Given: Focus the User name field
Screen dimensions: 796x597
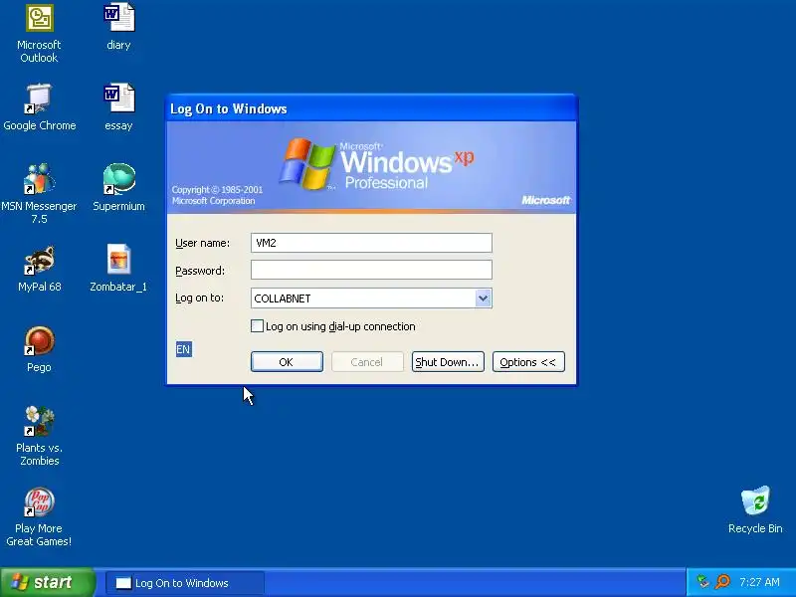Looking at the screenshot, I should pos(371,243).
